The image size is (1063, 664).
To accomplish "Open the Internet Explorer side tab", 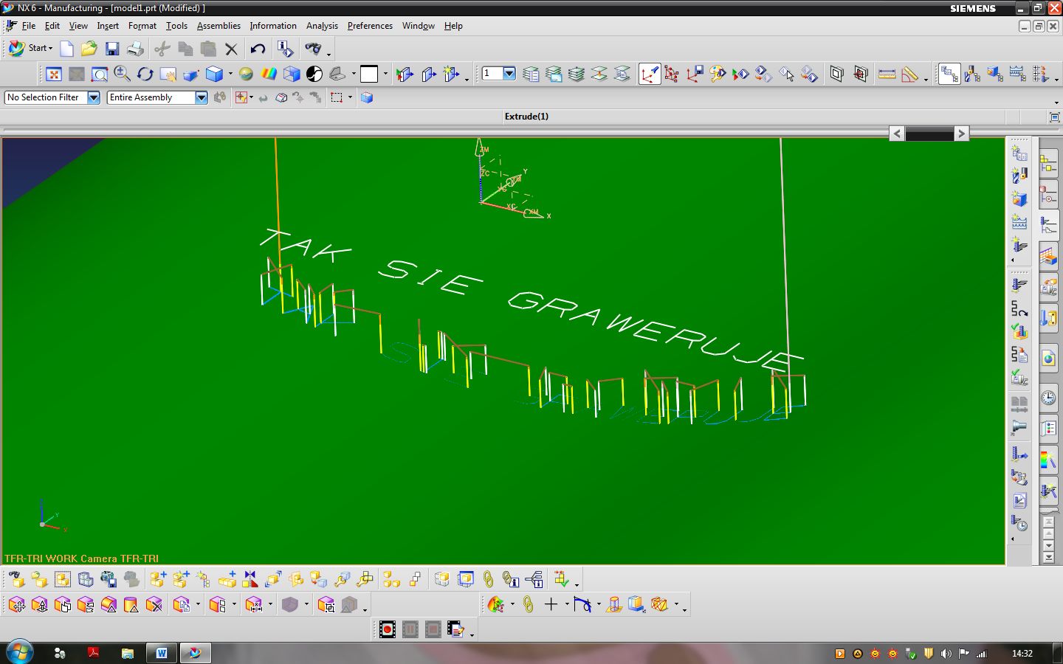I will (x=1048, y=359).
